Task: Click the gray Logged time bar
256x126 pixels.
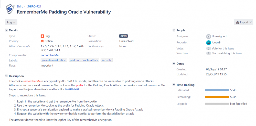Action: (217, 104)
